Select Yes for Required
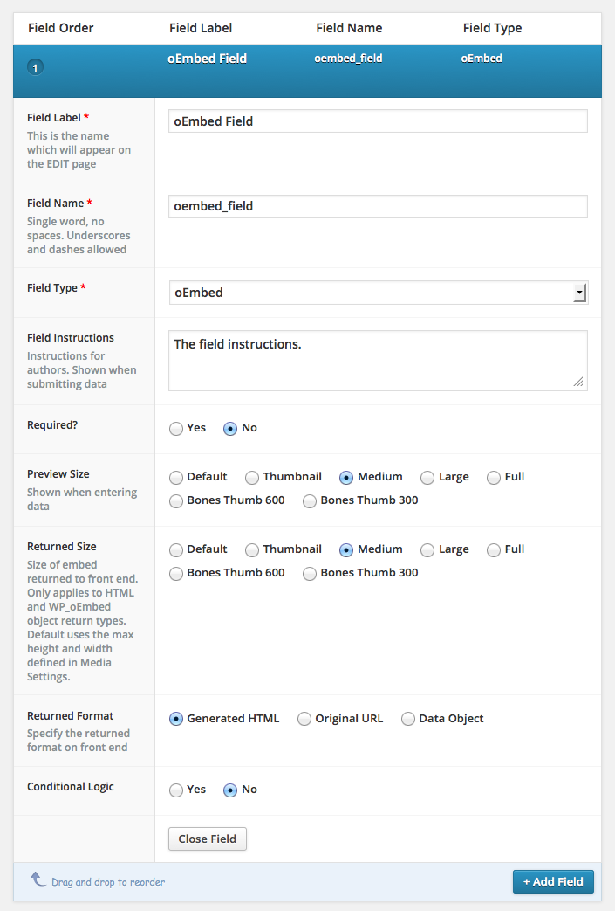 (x=176, y=429)
